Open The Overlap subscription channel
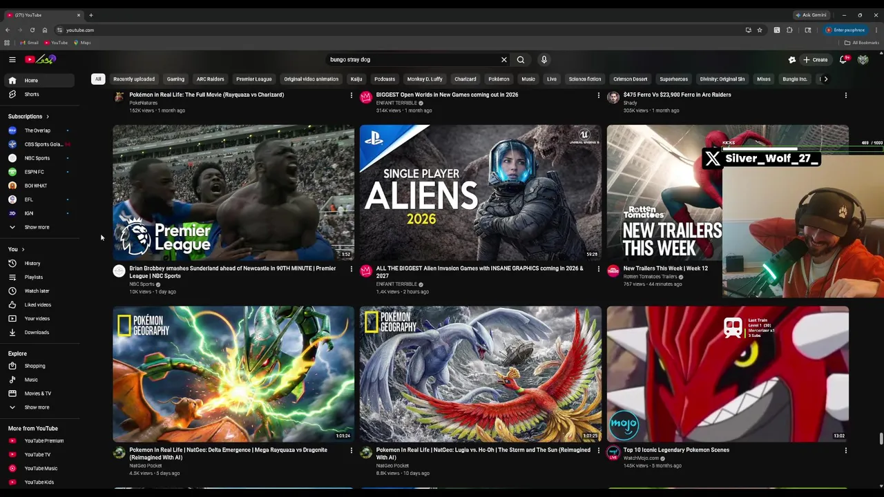The width and height of the screenshot is (884, 497). tap(40, 130)
